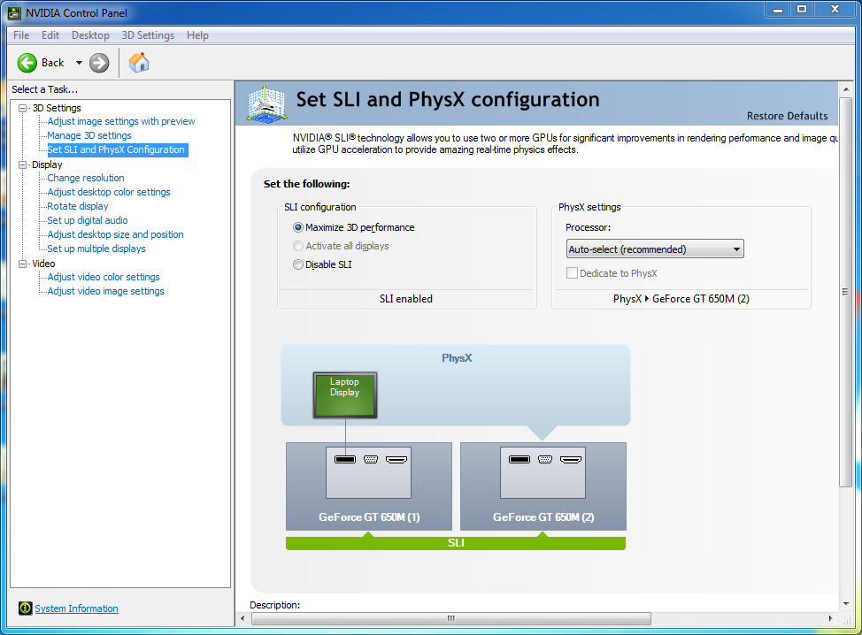Image resolution: width=862 pixels, height=635 pixels.
Task: Click the SLI and PhysX page header icon
Action: pyautogui.click(x=266, y=103)
